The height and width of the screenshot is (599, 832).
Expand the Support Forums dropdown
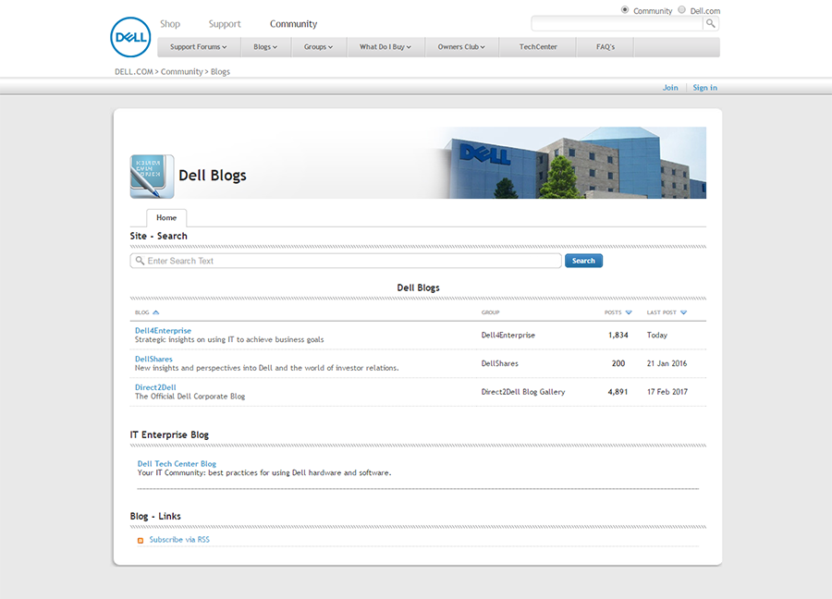(x=198, y=47)
